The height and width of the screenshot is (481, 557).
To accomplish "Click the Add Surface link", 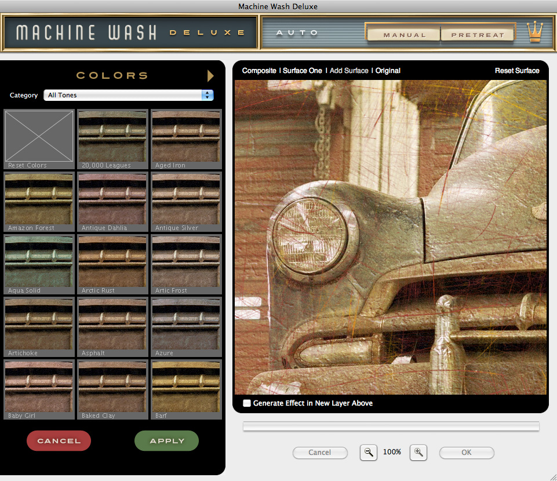I will 348,71.
